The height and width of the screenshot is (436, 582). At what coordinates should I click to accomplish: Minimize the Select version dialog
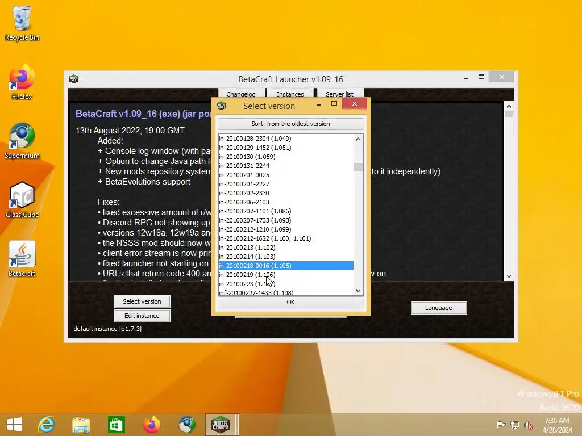click(318, 105)
